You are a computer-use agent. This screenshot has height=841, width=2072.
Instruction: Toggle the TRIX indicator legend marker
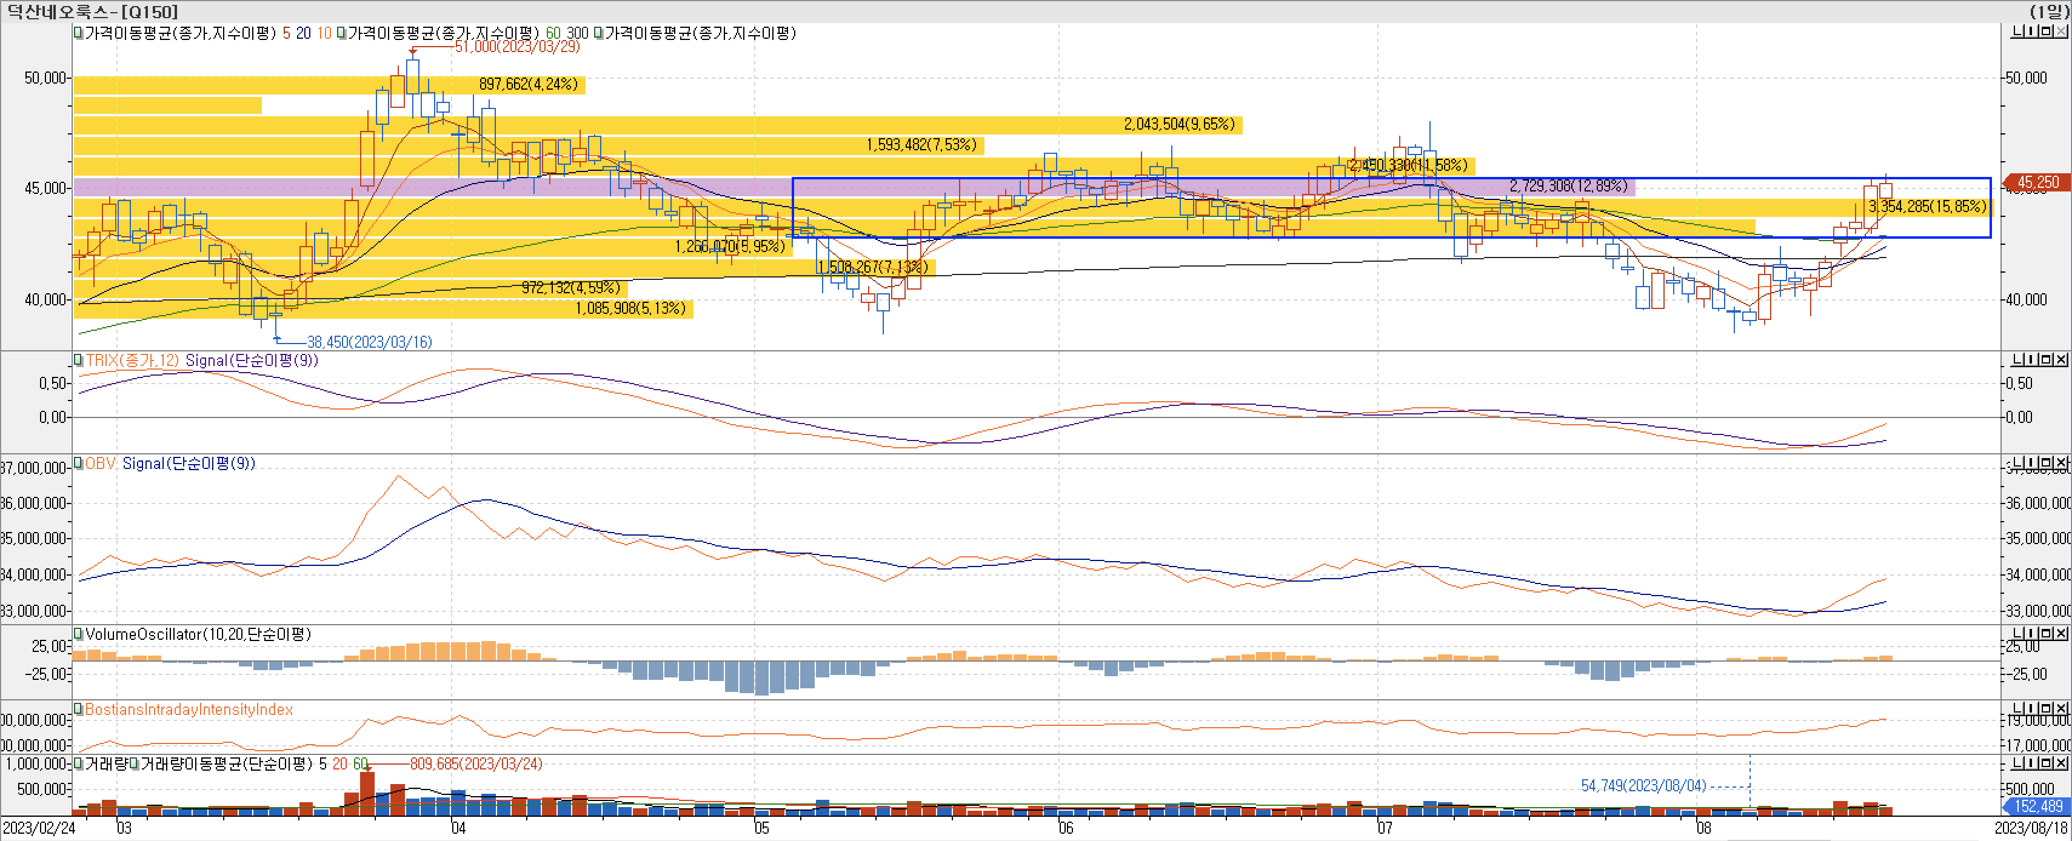pyautogui.click(x=78, y=360)
